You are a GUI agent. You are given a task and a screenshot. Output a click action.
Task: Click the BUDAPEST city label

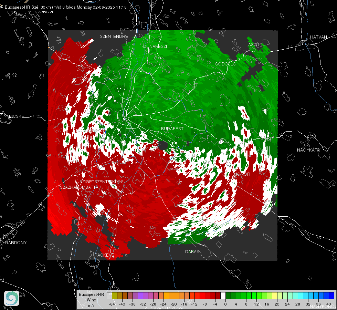(x=172, y=128)
